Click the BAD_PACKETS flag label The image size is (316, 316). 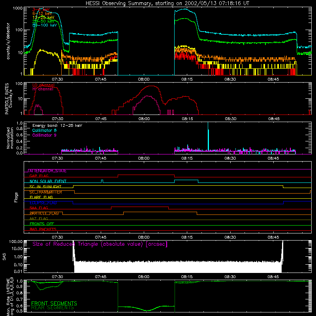point(43,229)
